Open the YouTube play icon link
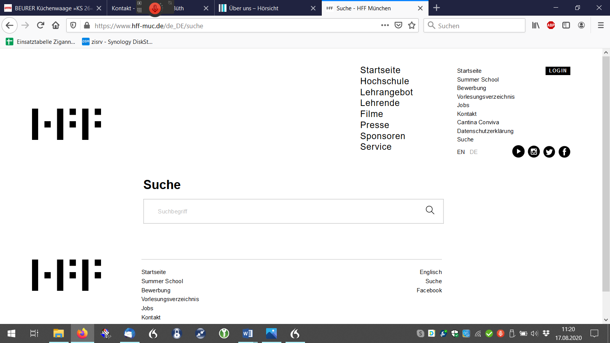The width and height of the screenshot is (610, 343). [x=518, y=152]
